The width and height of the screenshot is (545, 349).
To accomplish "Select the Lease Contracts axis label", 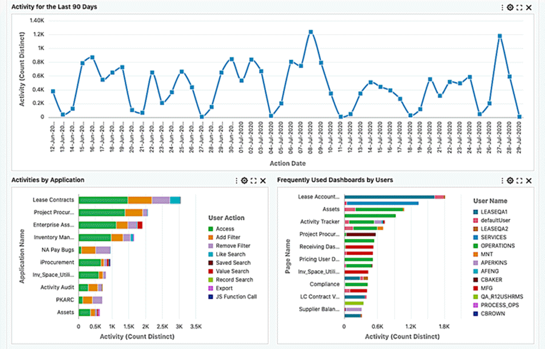I will [x=53, y=200].
